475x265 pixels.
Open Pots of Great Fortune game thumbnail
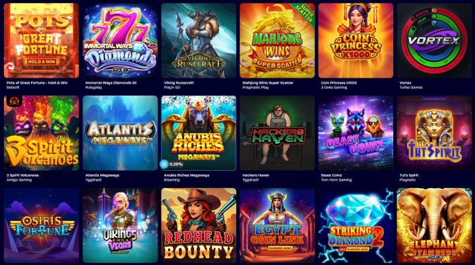click(x=41, y=41)
